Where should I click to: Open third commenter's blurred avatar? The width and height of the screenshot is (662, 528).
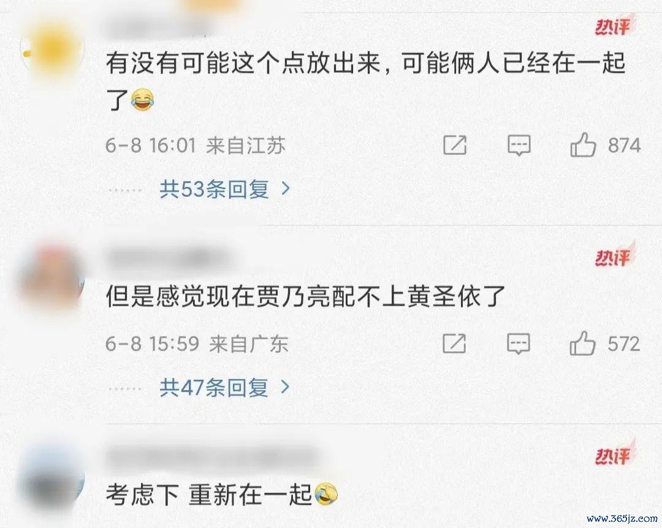tap(51, 478)
